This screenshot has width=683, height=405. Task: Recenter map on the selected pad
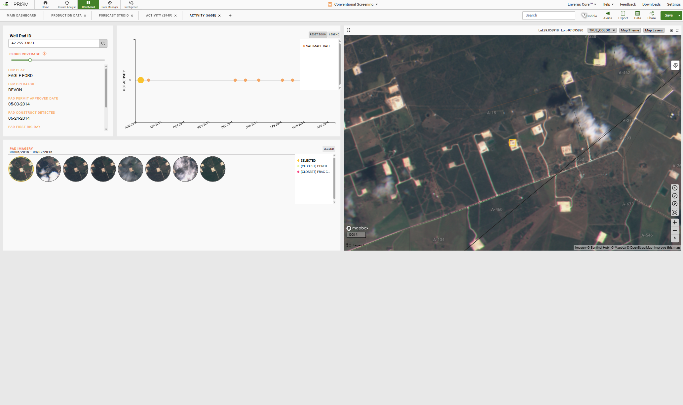click(x=675, y=213)
